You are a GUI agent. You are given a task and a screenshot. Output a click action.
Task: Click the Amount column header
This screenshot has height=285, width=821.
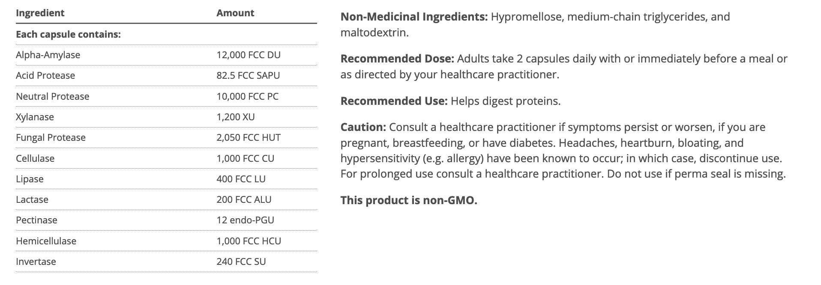click(235, 13)
